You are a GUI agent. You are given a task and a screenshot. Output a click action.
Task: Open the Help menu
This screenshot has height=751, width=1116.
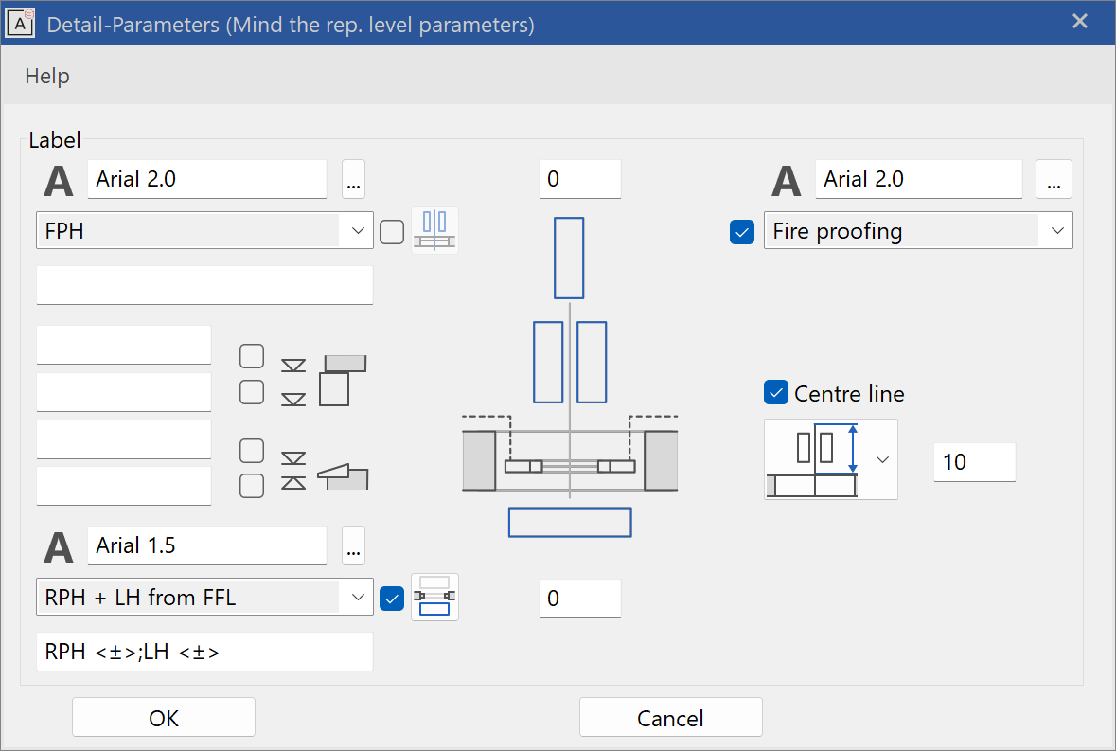point(47,76)
